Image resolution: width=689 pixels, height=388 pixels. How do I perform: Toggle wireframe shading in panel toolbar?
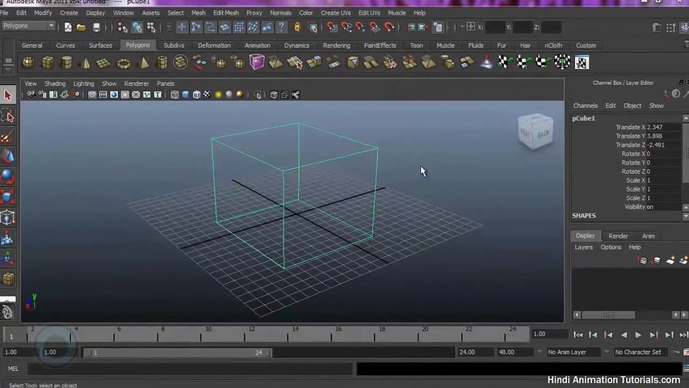pyautogui.click(x=174, y=95)
